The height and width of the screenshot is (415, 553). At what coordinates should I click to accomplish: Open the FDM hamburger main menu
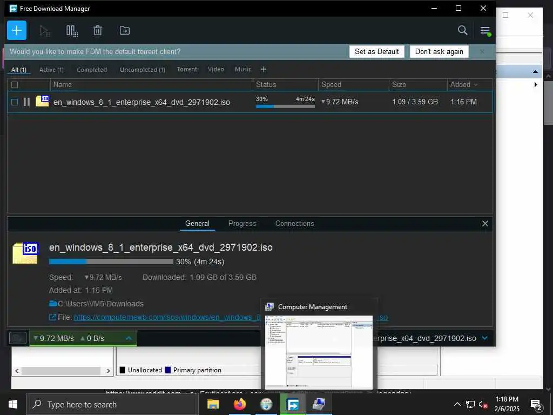pyautogui.click(x=485, y=31)
